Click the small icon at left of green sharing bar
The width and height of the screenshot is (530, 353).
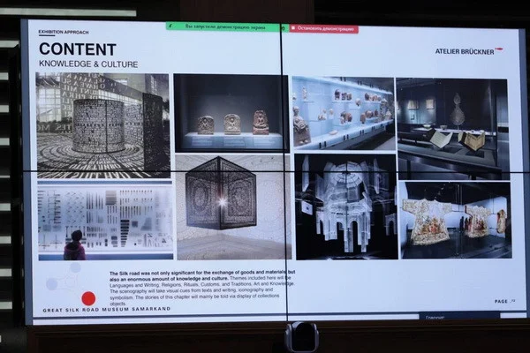pos(170,26)
